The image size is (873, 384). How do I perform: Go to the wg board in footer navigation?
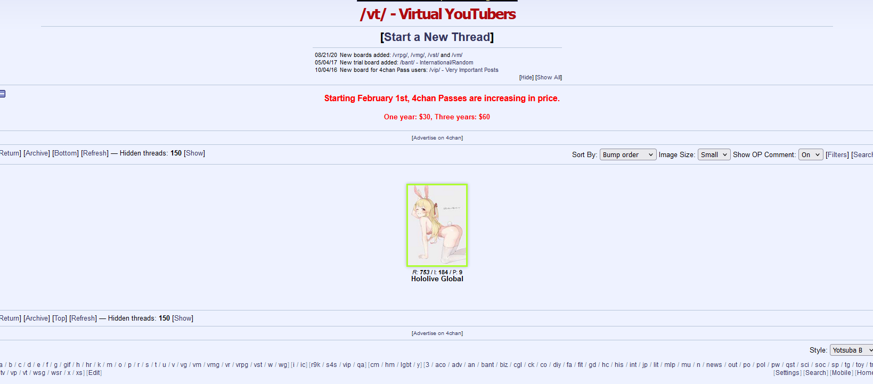(283, 365)
